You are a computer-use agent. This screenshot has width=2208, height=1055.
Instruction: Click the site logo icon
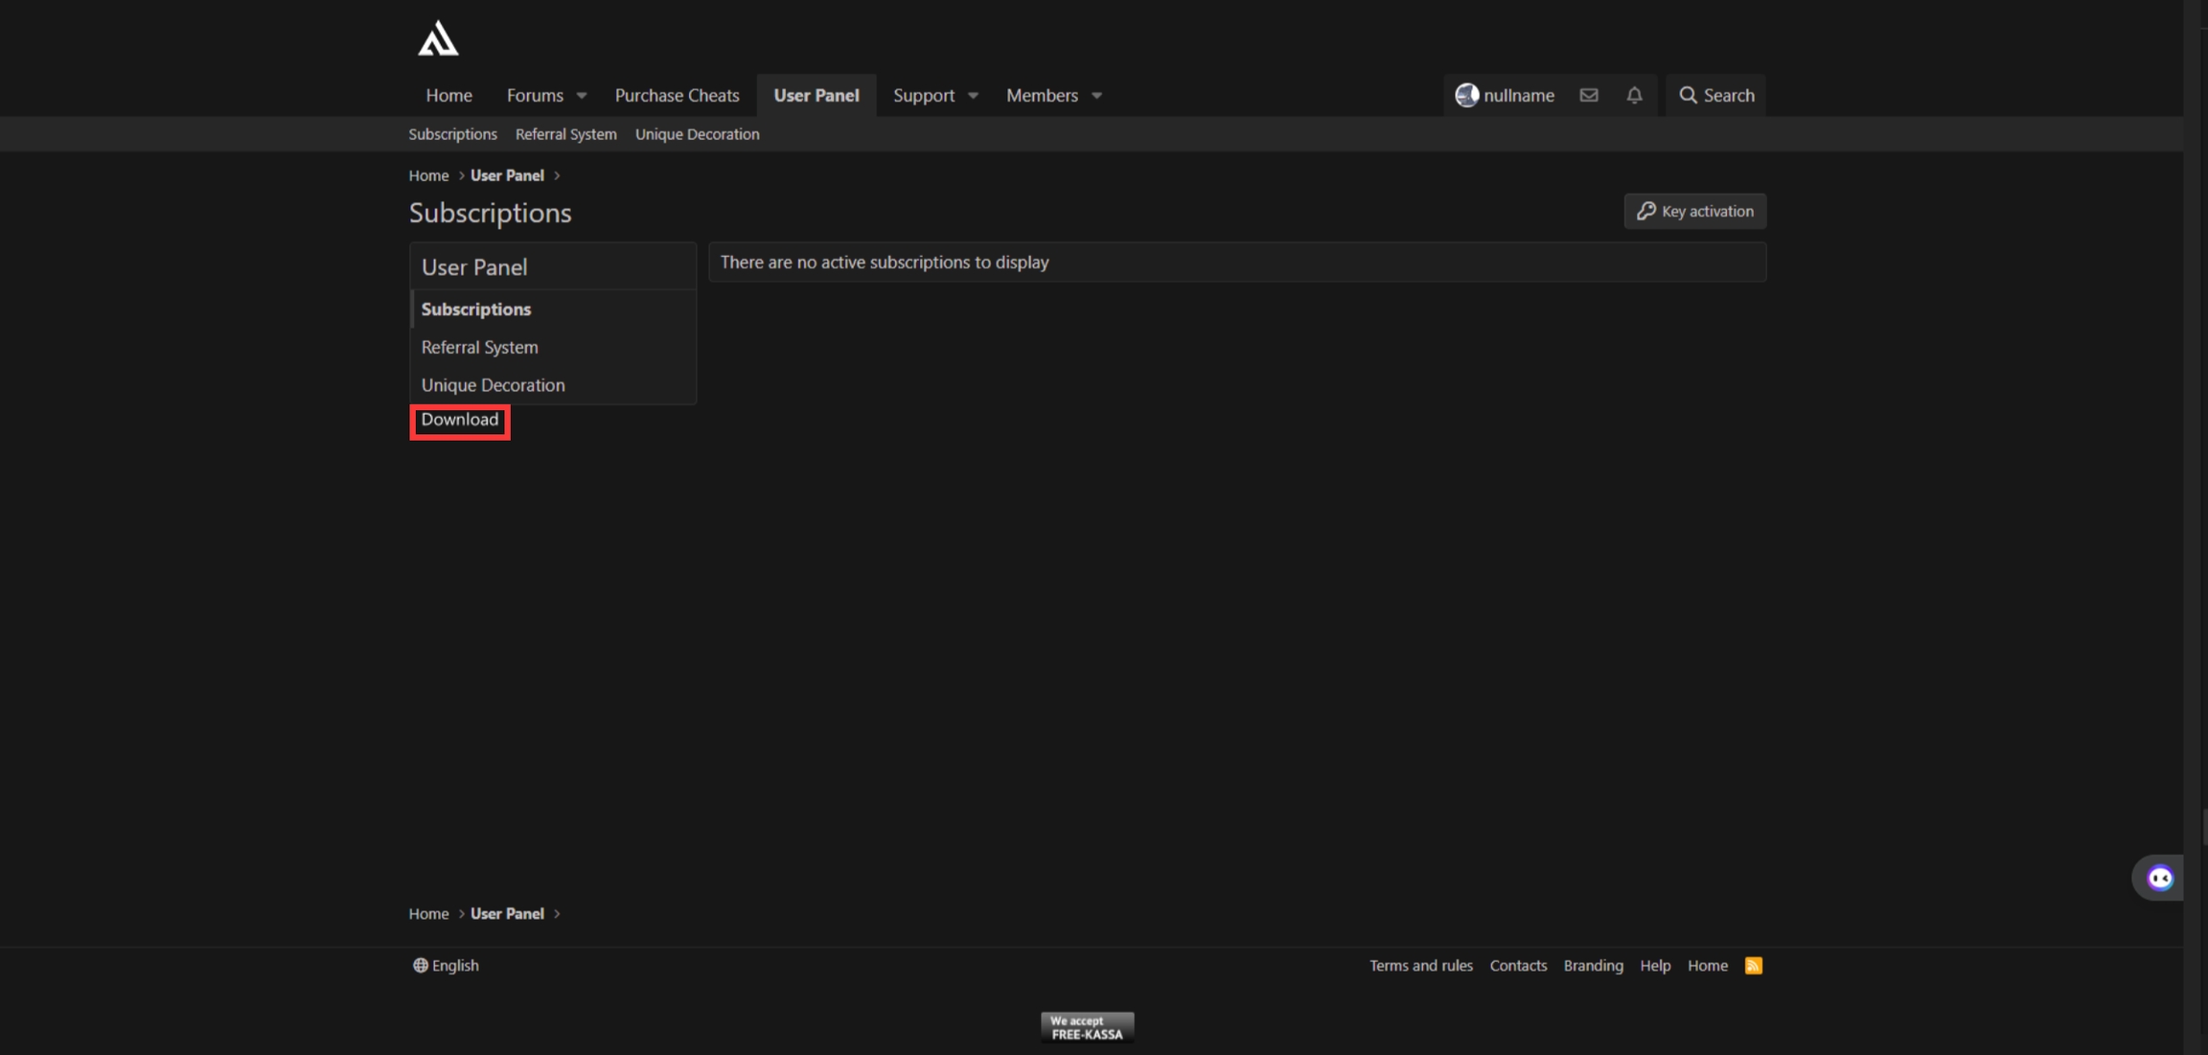coord(438,39)
